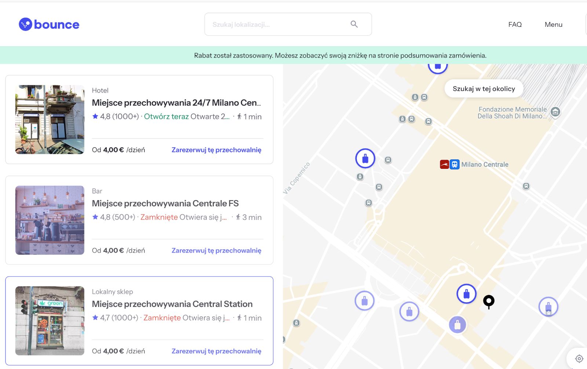Image resolution: width=587 pixels, height=369 pixels.
Task: Click the Milano Centrale map label
Action: tap(485, 164)
